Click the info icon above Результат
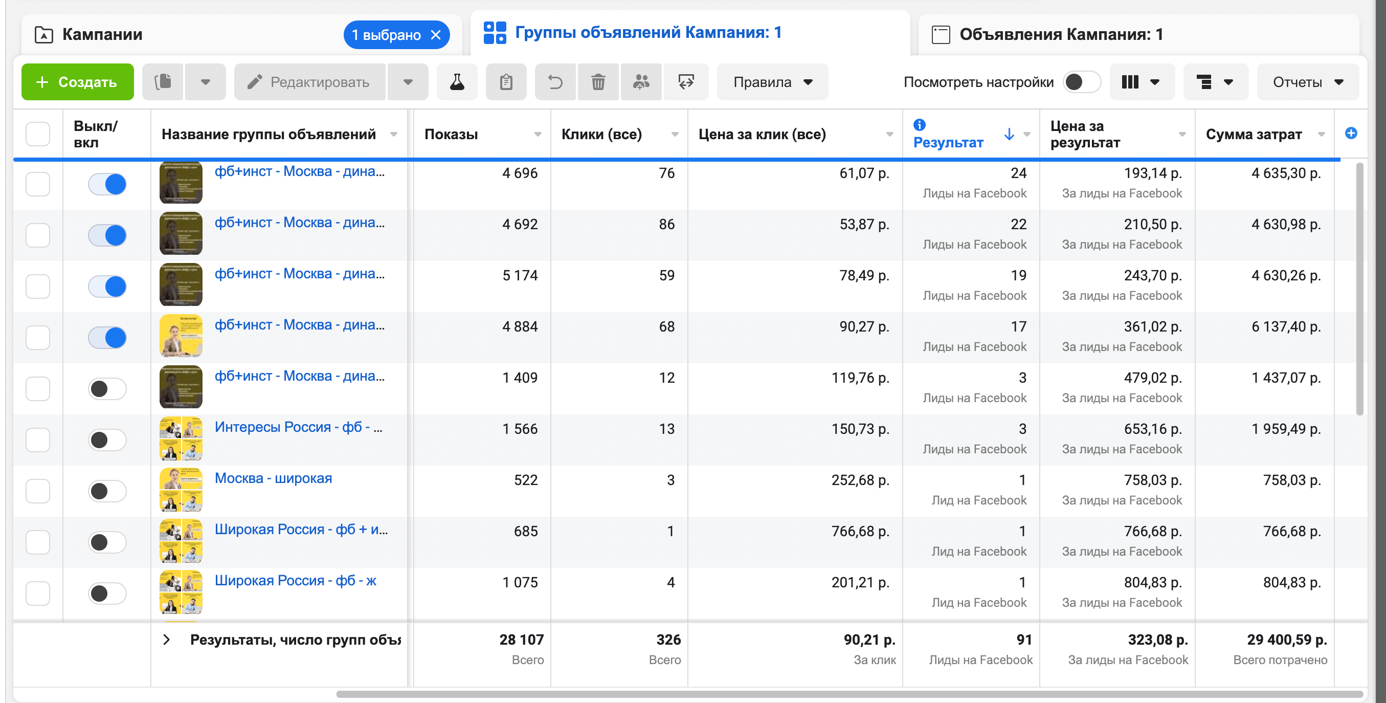Screen dimensions: 1386x703 pyautogui.click(x=920, y=124)
